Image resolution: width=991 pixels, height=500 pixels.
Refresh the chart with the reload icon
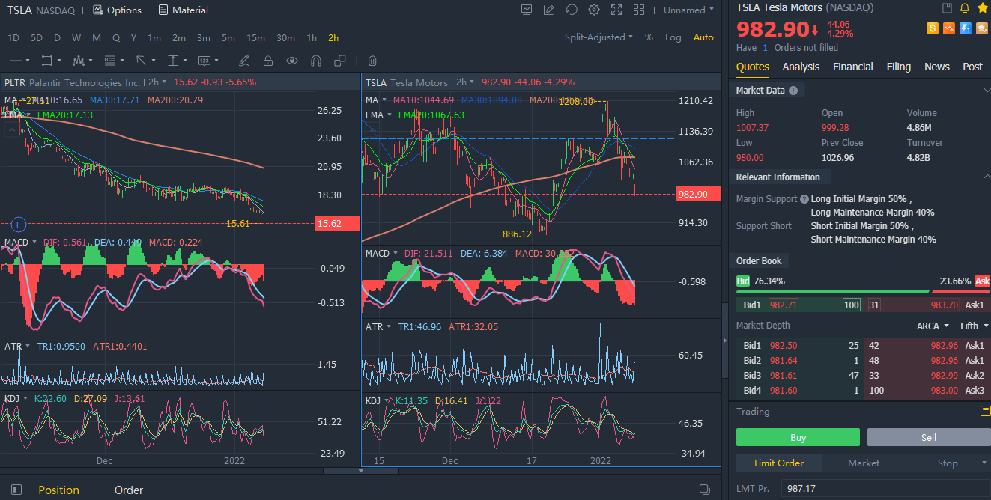572,10
